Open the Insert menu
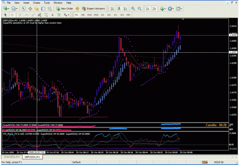 [x=26, y=3]
